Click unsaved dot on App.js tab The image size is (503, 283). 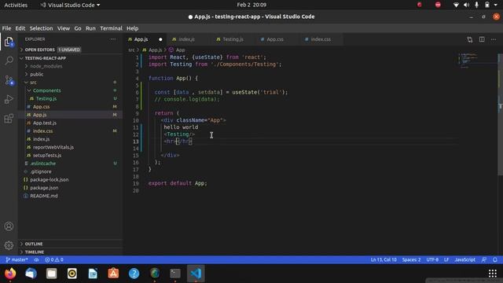coord(160,39)
